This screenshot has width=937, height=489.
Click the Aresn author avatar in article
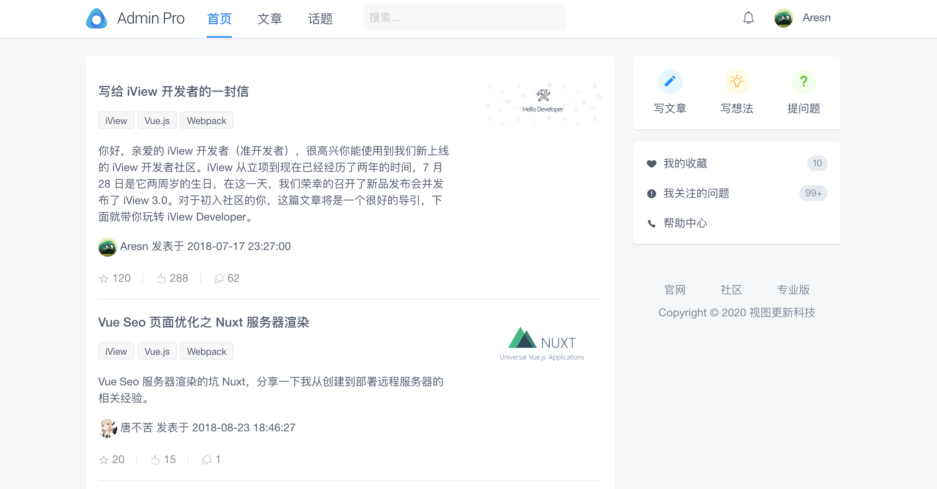pos(107,247)
